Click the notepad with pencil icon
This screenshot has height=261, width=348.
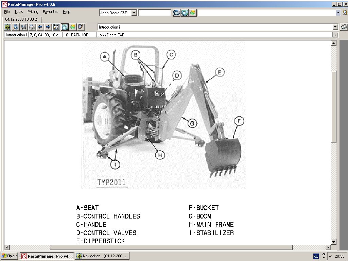(81, 27)
